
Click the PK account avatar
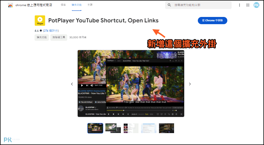(x=256, y=5)
